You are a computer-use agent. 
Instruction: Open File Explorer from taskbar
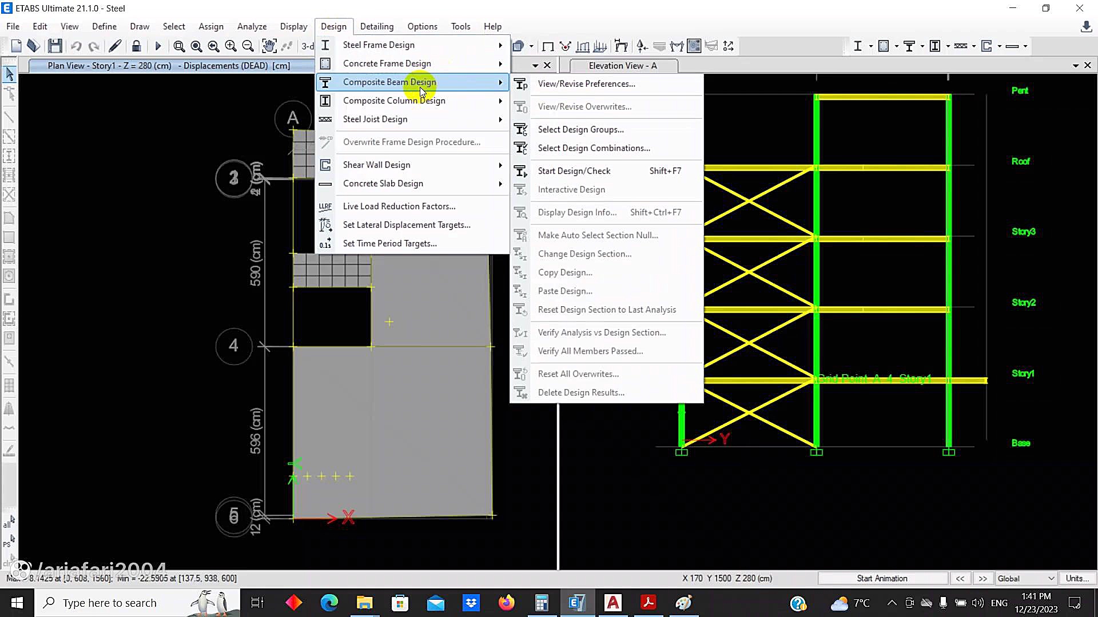pyautogui.click(x=364, y=603)
